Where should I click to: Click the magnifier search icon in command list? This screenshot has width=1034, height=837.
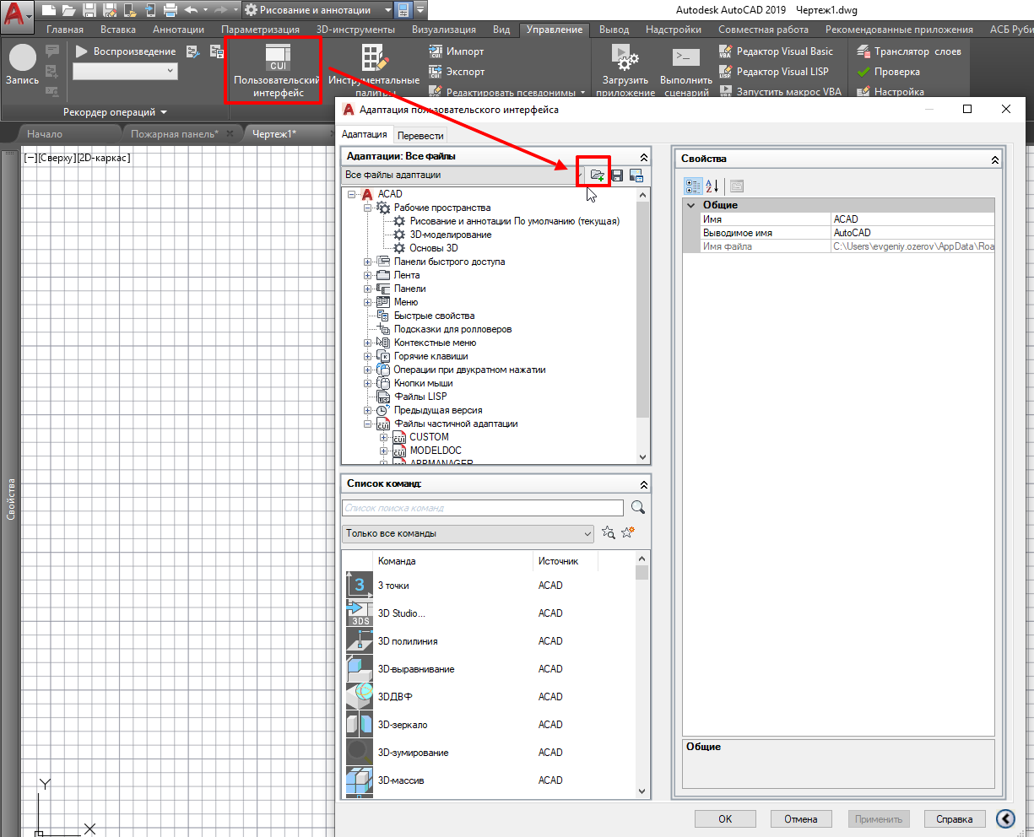(638, 507)
